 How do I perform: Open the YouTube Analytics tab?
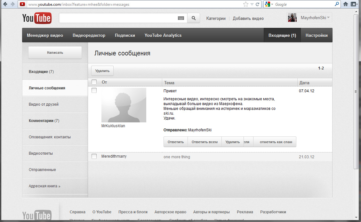point(163,35)
